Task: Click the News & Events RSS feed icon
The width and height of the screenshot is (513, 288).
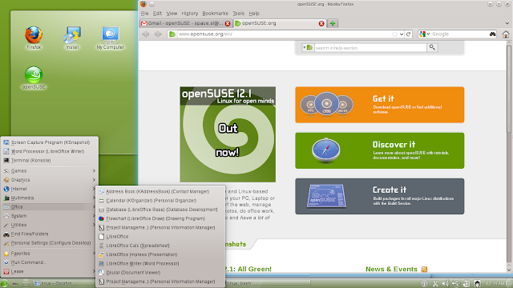Action: [424, 270]
